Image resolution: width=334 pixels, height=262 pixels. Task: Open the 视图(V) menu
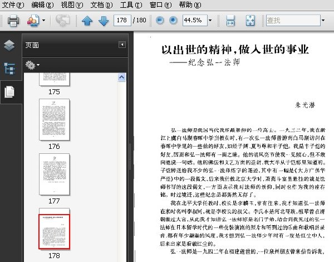[72, 4]
